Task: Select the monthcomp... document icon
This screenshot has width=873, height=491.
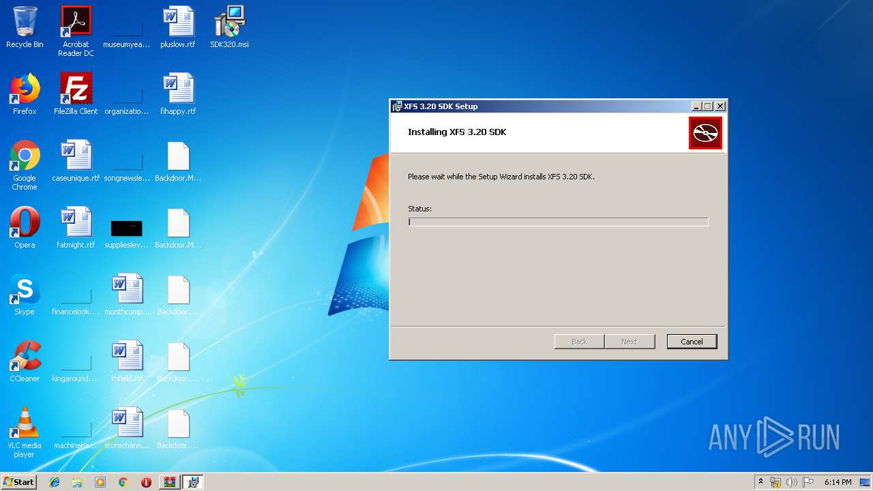Action: [x=127, y=295]
